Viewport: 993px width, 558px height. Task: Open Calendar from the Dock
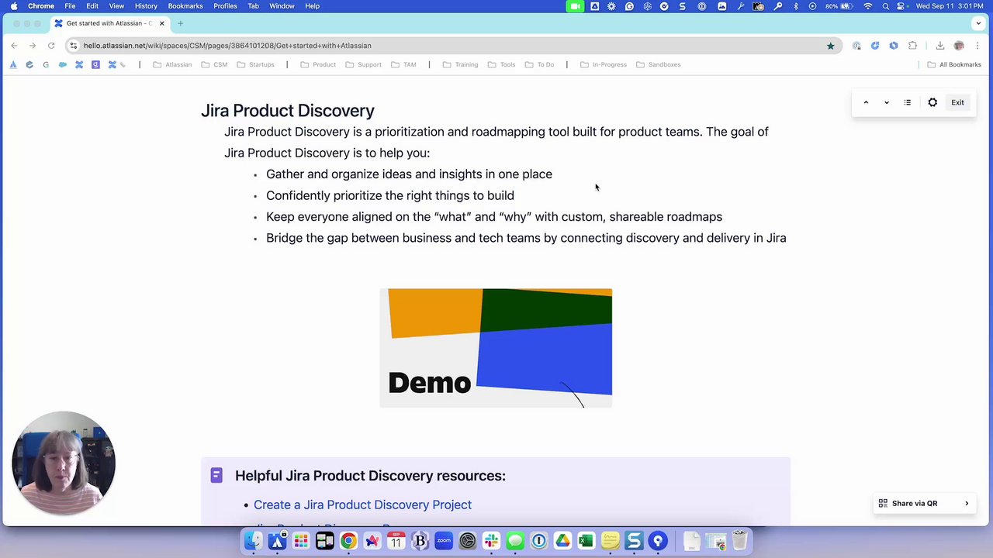pyautogui.click(x=396, y=540)
